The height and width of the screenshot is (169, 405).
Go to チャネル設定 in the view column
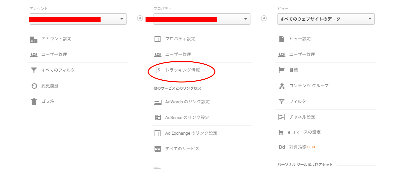tap(302, 117)
